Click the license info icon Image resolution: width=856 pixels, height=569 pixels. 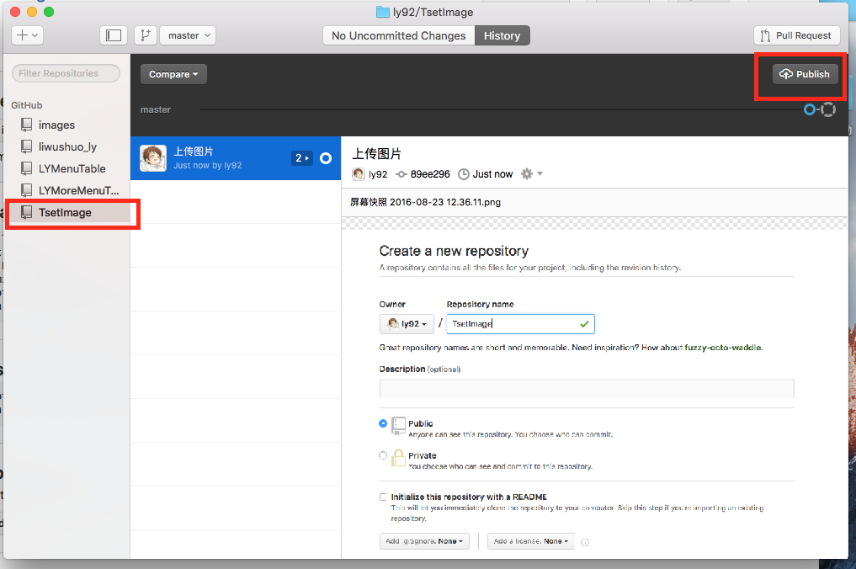coord(585,542)
